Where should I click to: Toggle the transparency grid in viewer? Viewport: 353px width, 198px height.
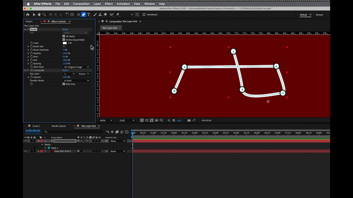pos(147,120)
